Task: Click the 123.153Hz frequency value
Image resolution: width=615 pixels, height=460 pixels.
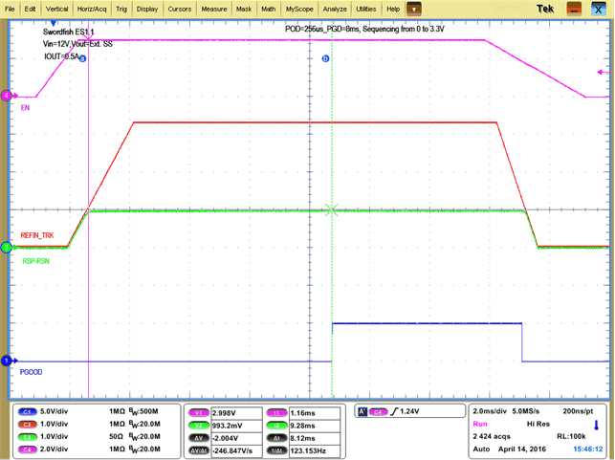Action: 315,450
